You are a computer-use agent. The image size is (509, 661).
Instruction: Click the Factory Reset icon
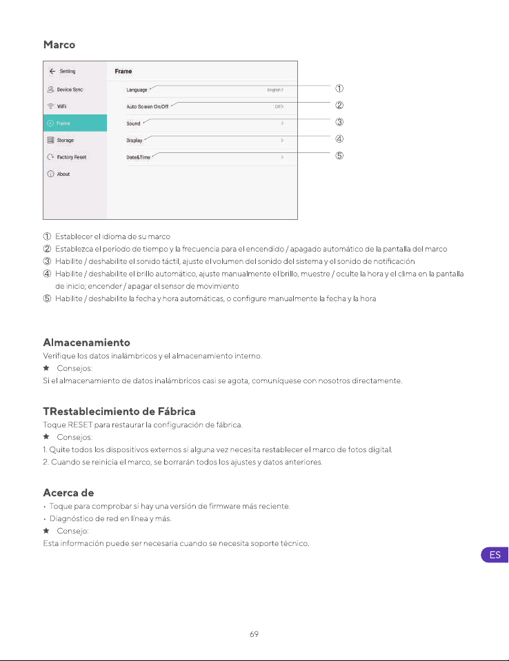point(50,157)
